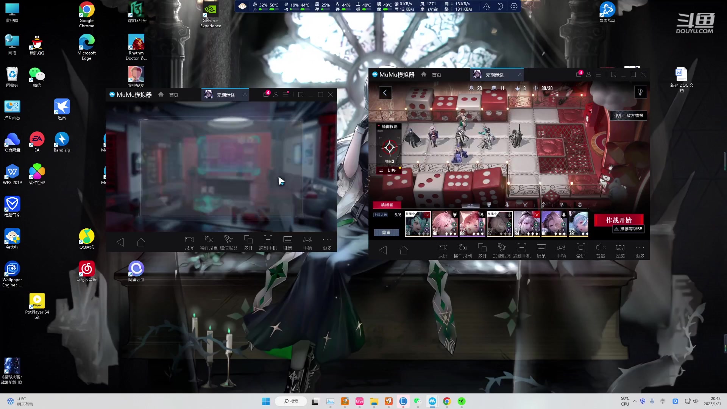The image size is (727, 409).
Task: Select the level 88 character card
Action: point(472,224)
